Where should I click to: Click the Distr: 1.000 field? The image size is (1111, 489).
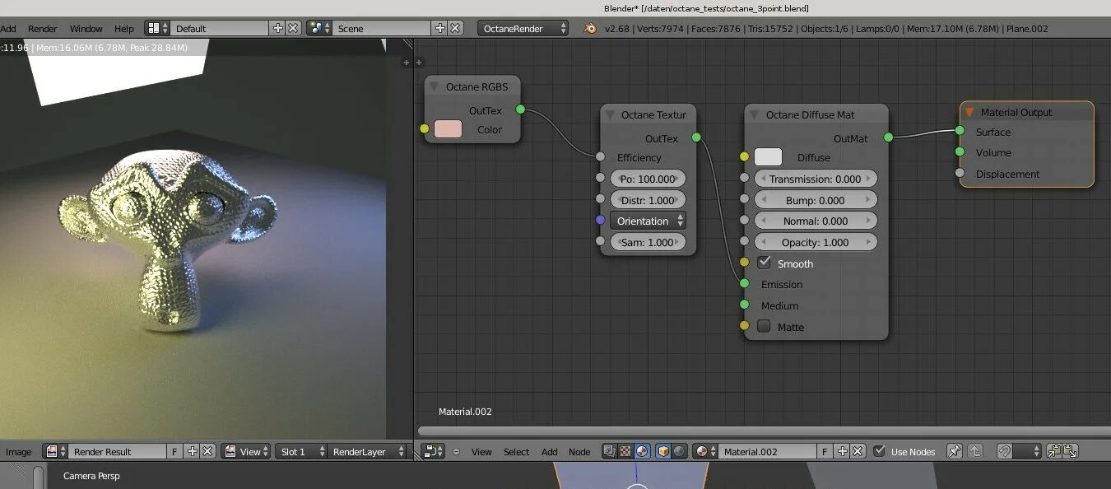coord(648,200)
